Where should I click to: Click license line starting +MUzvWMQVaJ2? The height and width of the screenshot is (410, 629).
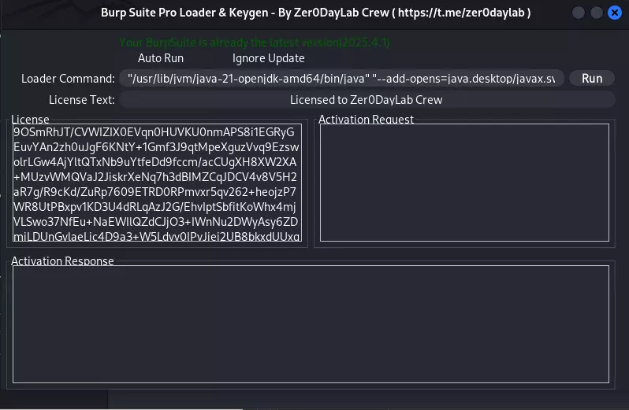pos(154,177)
